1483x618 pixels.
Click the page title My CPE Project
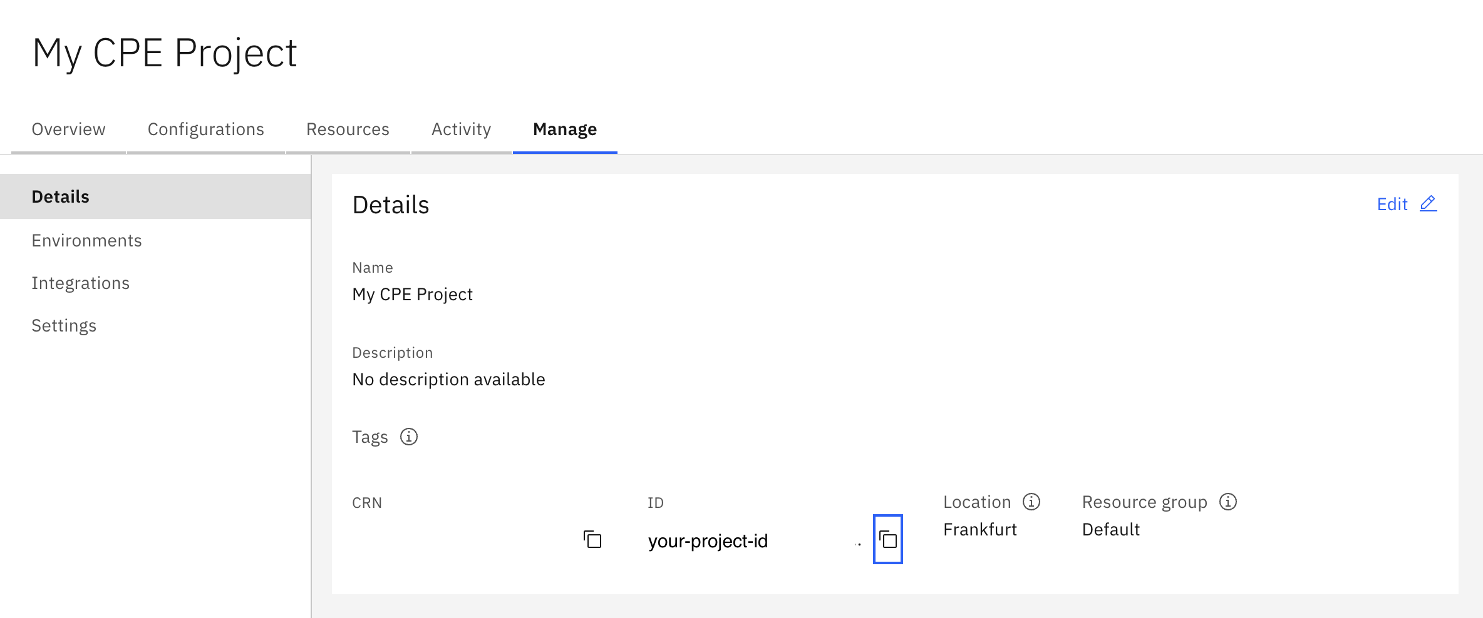(165, 53)
